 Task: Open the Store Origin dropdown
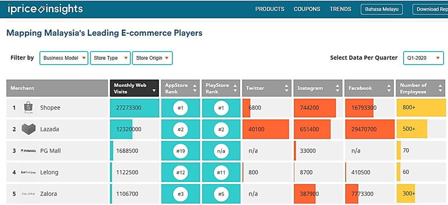(x=152, y=58)
